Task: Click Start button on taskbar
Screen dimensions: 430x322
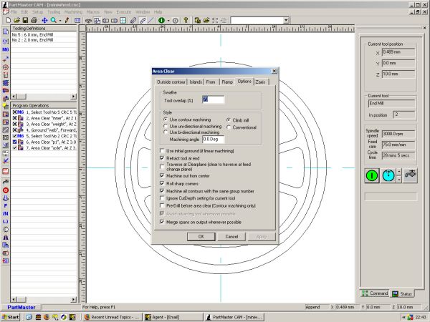Action: coord(11,317)
